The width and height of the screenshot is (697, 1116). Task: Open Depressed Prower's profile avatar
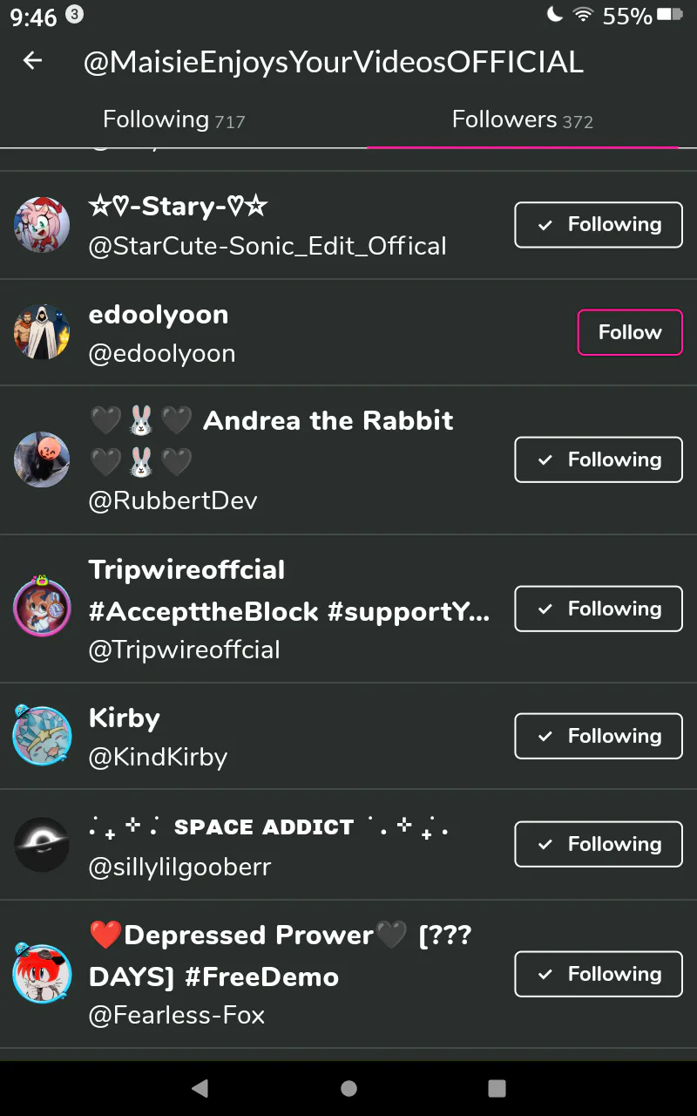[x=42, y=973]
